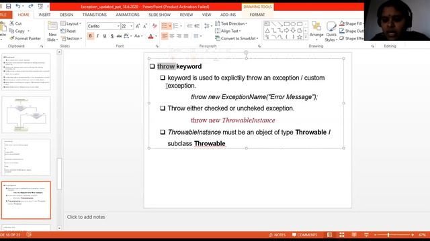430x241 pixels.
Task: Open Align Text dropdown
Action: pyautogui.click(x=228, y=31)
